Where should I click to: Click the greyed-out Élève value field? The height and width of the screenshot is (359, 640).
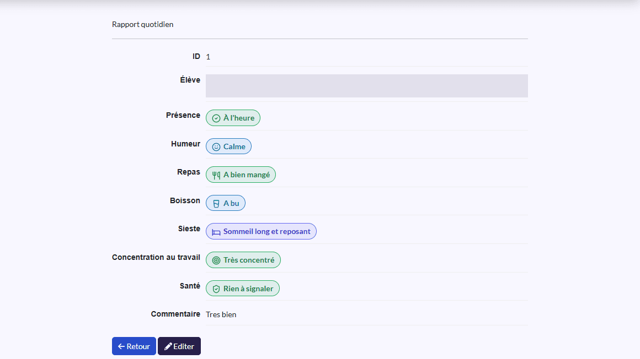pos(366,86)
